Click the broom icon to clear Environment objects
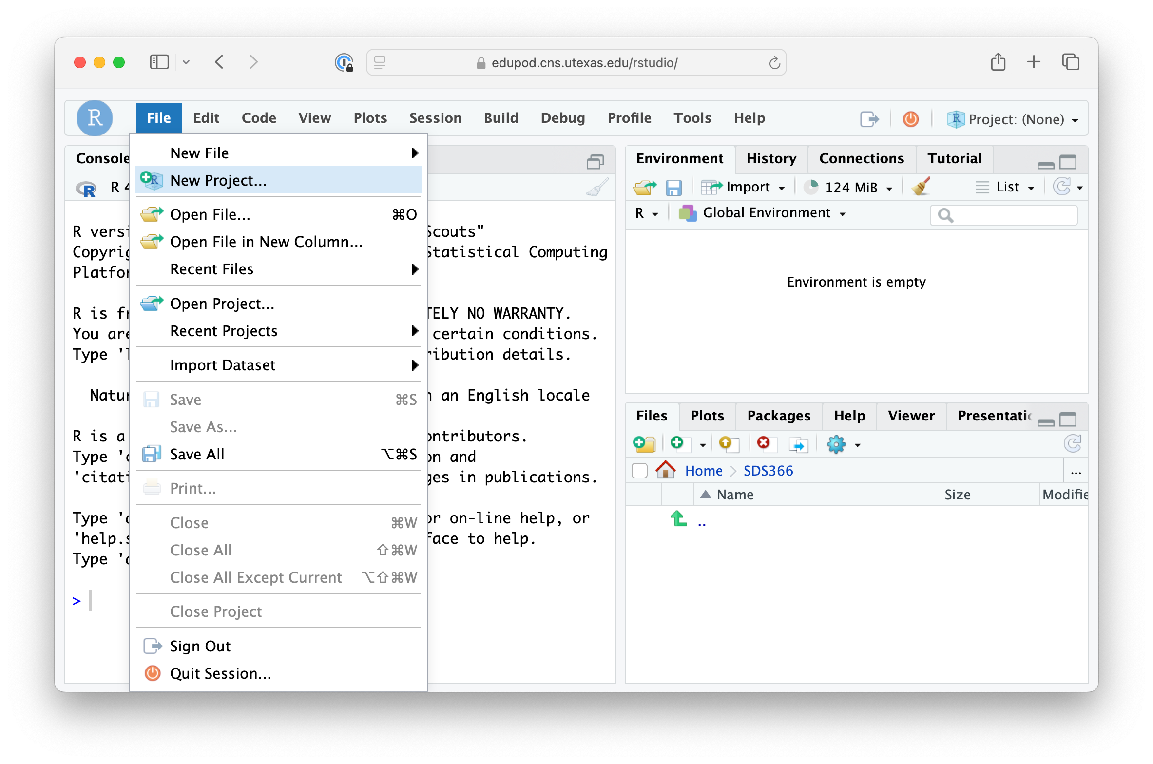Viewport: 1153px width, 764px height. (x=921, y=187)
